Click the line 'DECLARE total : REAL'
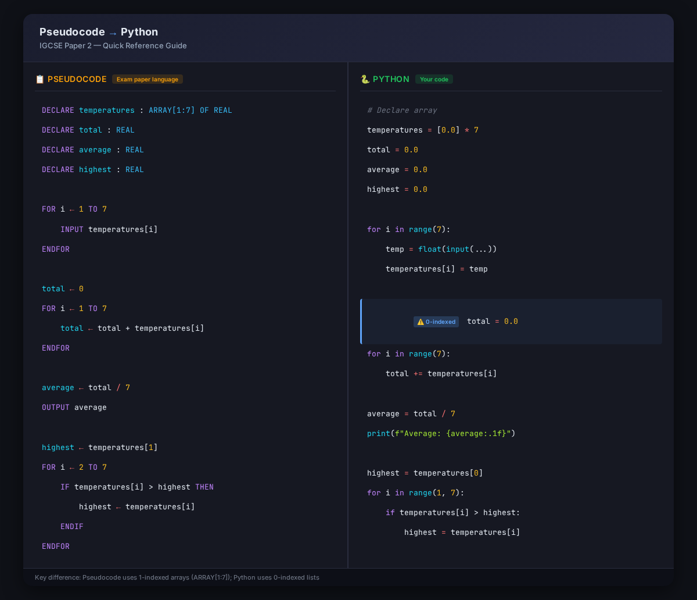Screen dimensions: 697x600 point(88,130)
